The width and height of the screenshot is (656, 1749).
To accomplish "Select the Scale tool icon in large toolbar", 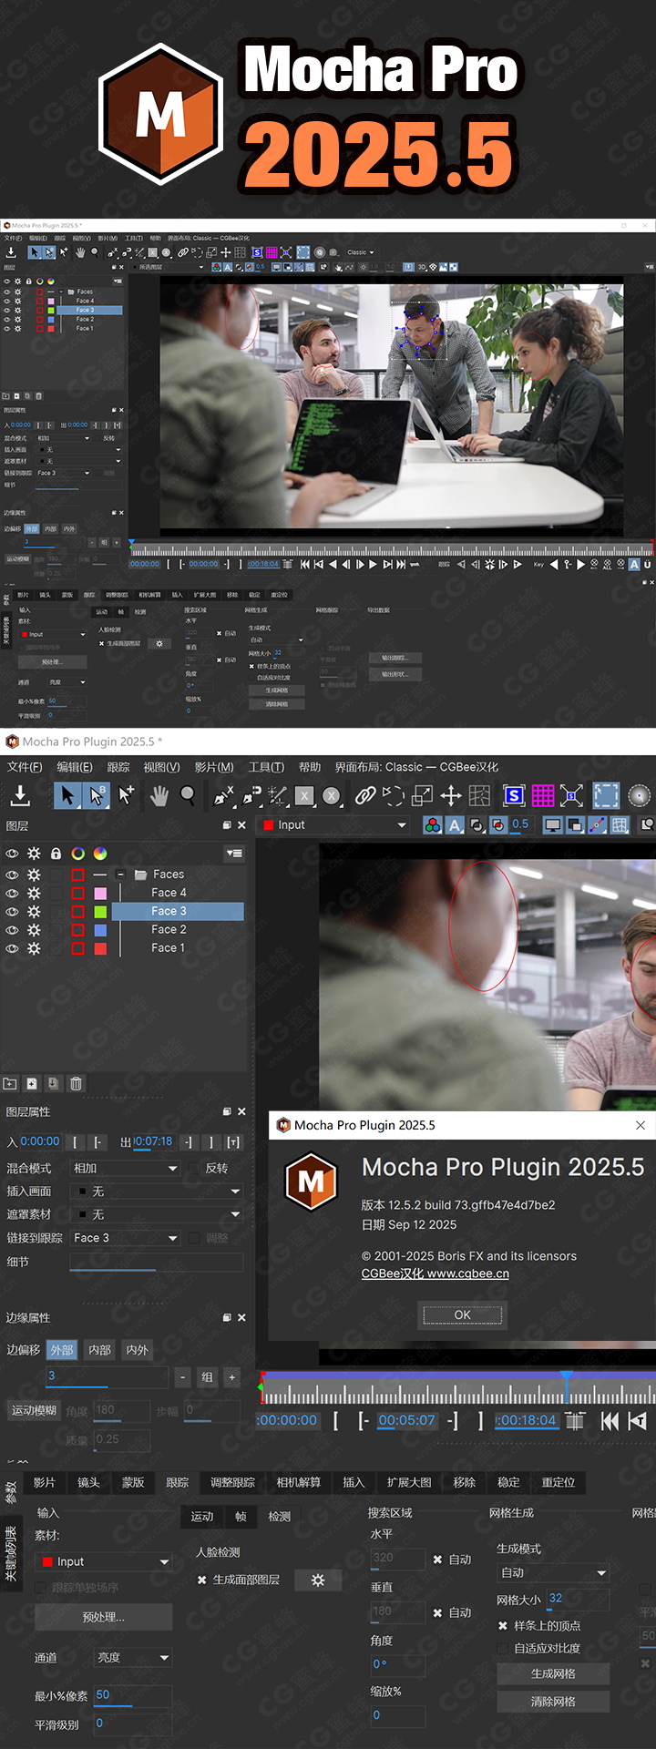I will point(422,795).
